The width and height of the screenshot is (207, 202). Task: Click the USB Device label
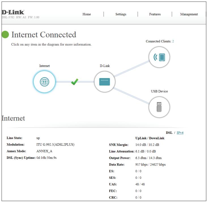(159, 91)
